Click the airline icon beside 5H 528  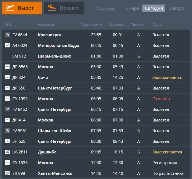[7, 141]
